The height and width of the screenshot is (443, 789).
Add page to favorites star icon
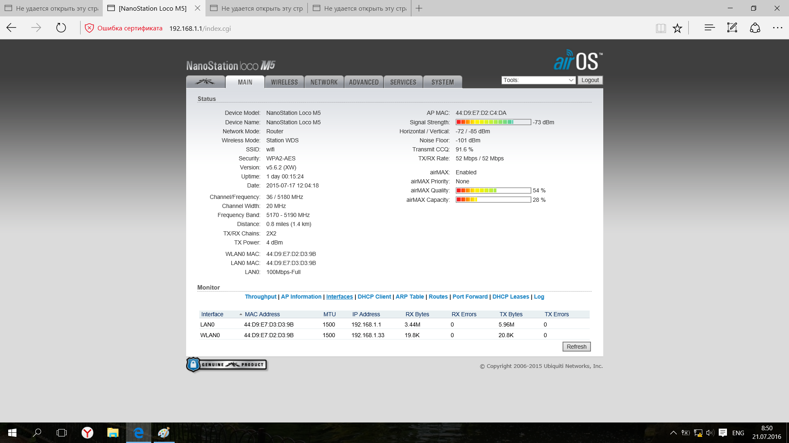[x=677, y=28]
